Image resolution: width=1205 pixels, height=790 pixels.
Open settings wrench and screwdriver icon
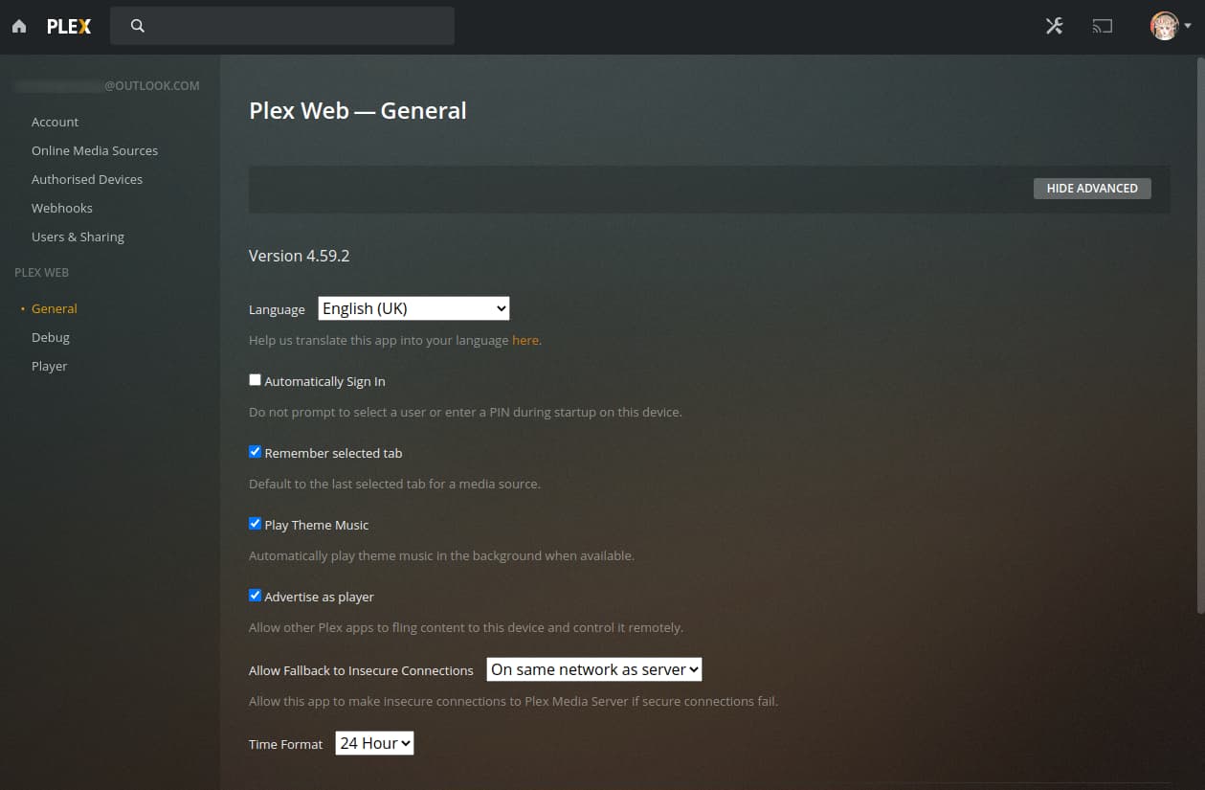pos(1054,27)
